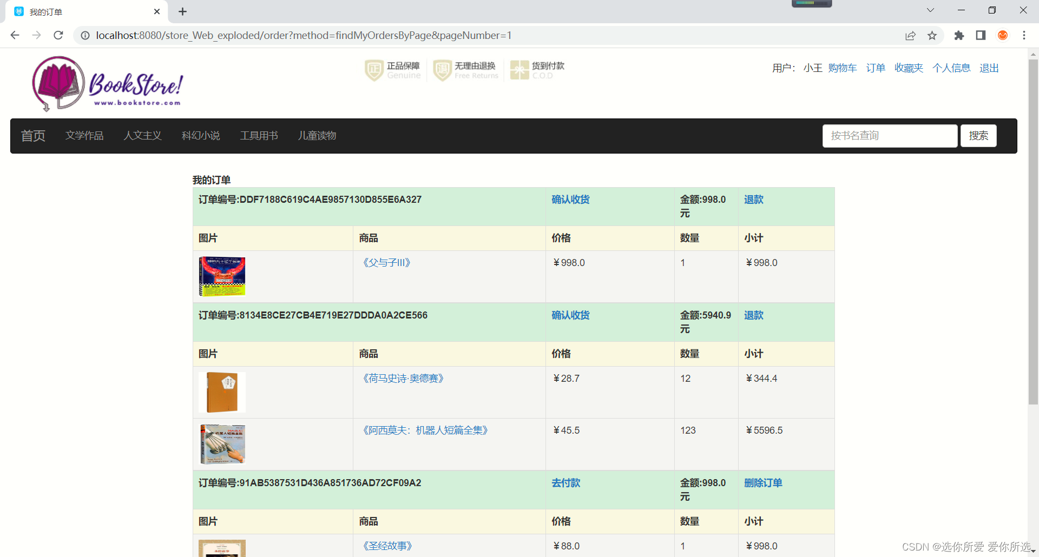Expand the tab search chevron
Screen dimensions: 1039x557
click(x=930, y=10)
